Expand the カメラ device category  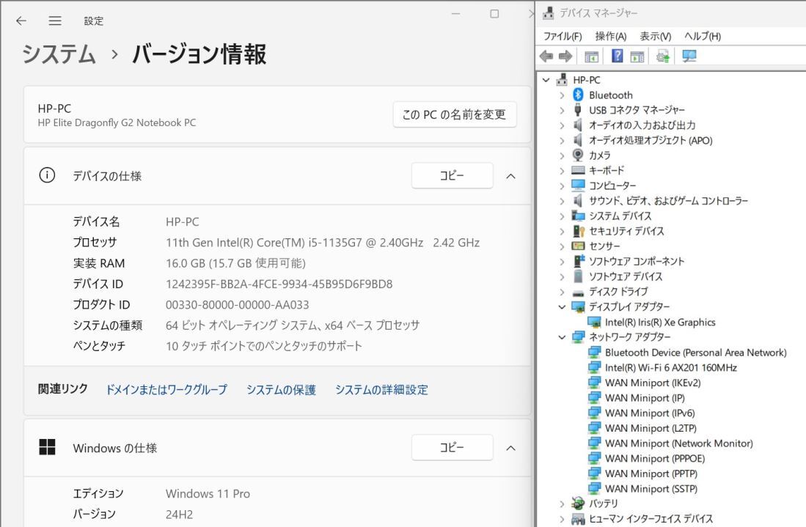click(562, 155)
